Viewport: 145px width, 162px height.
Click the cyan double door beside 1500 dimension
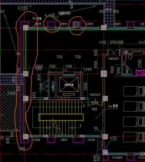95,102
